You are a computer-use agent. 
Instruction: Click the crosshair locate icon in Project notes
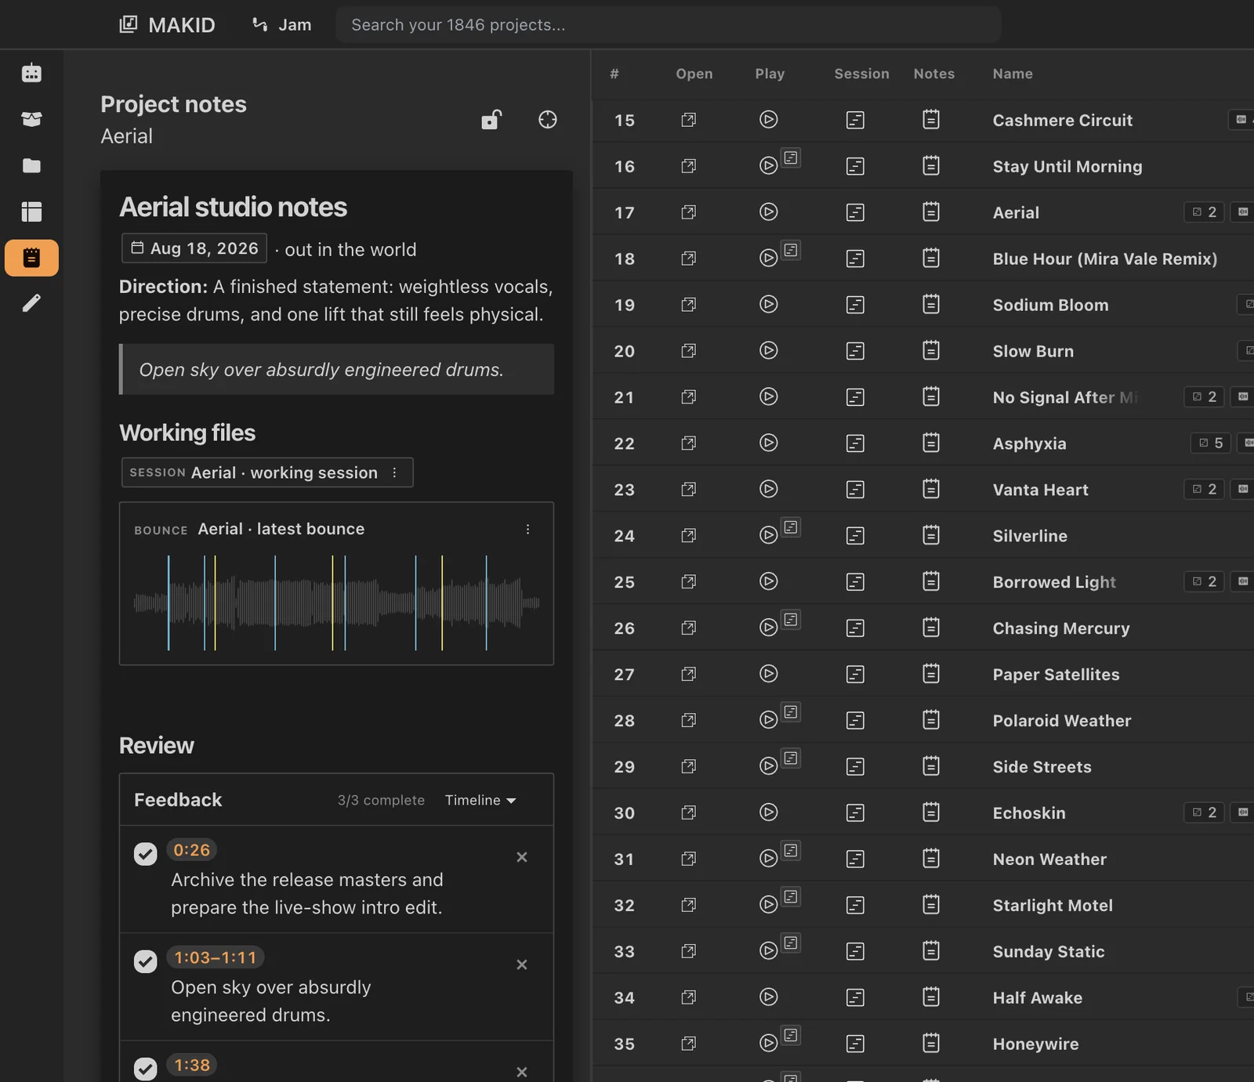pyautogui.click(x=548, y=120)
